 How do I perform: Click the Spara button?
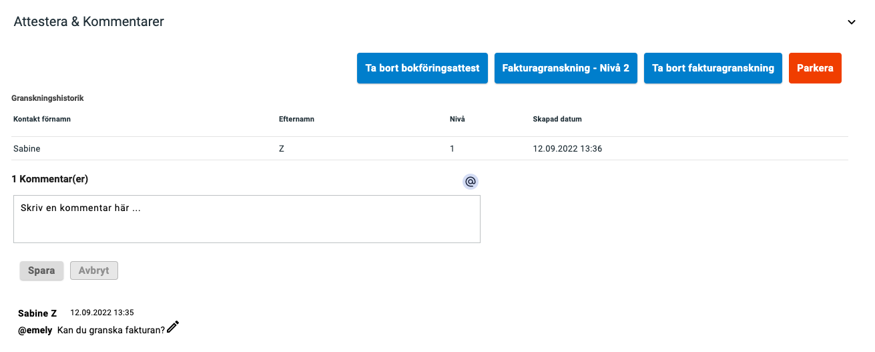click(41, 271)
